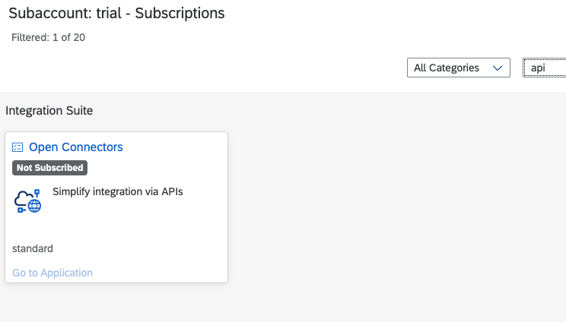566x322 pixels.
Task: Open the All Categories filter combo box
Action: point(458,68)
